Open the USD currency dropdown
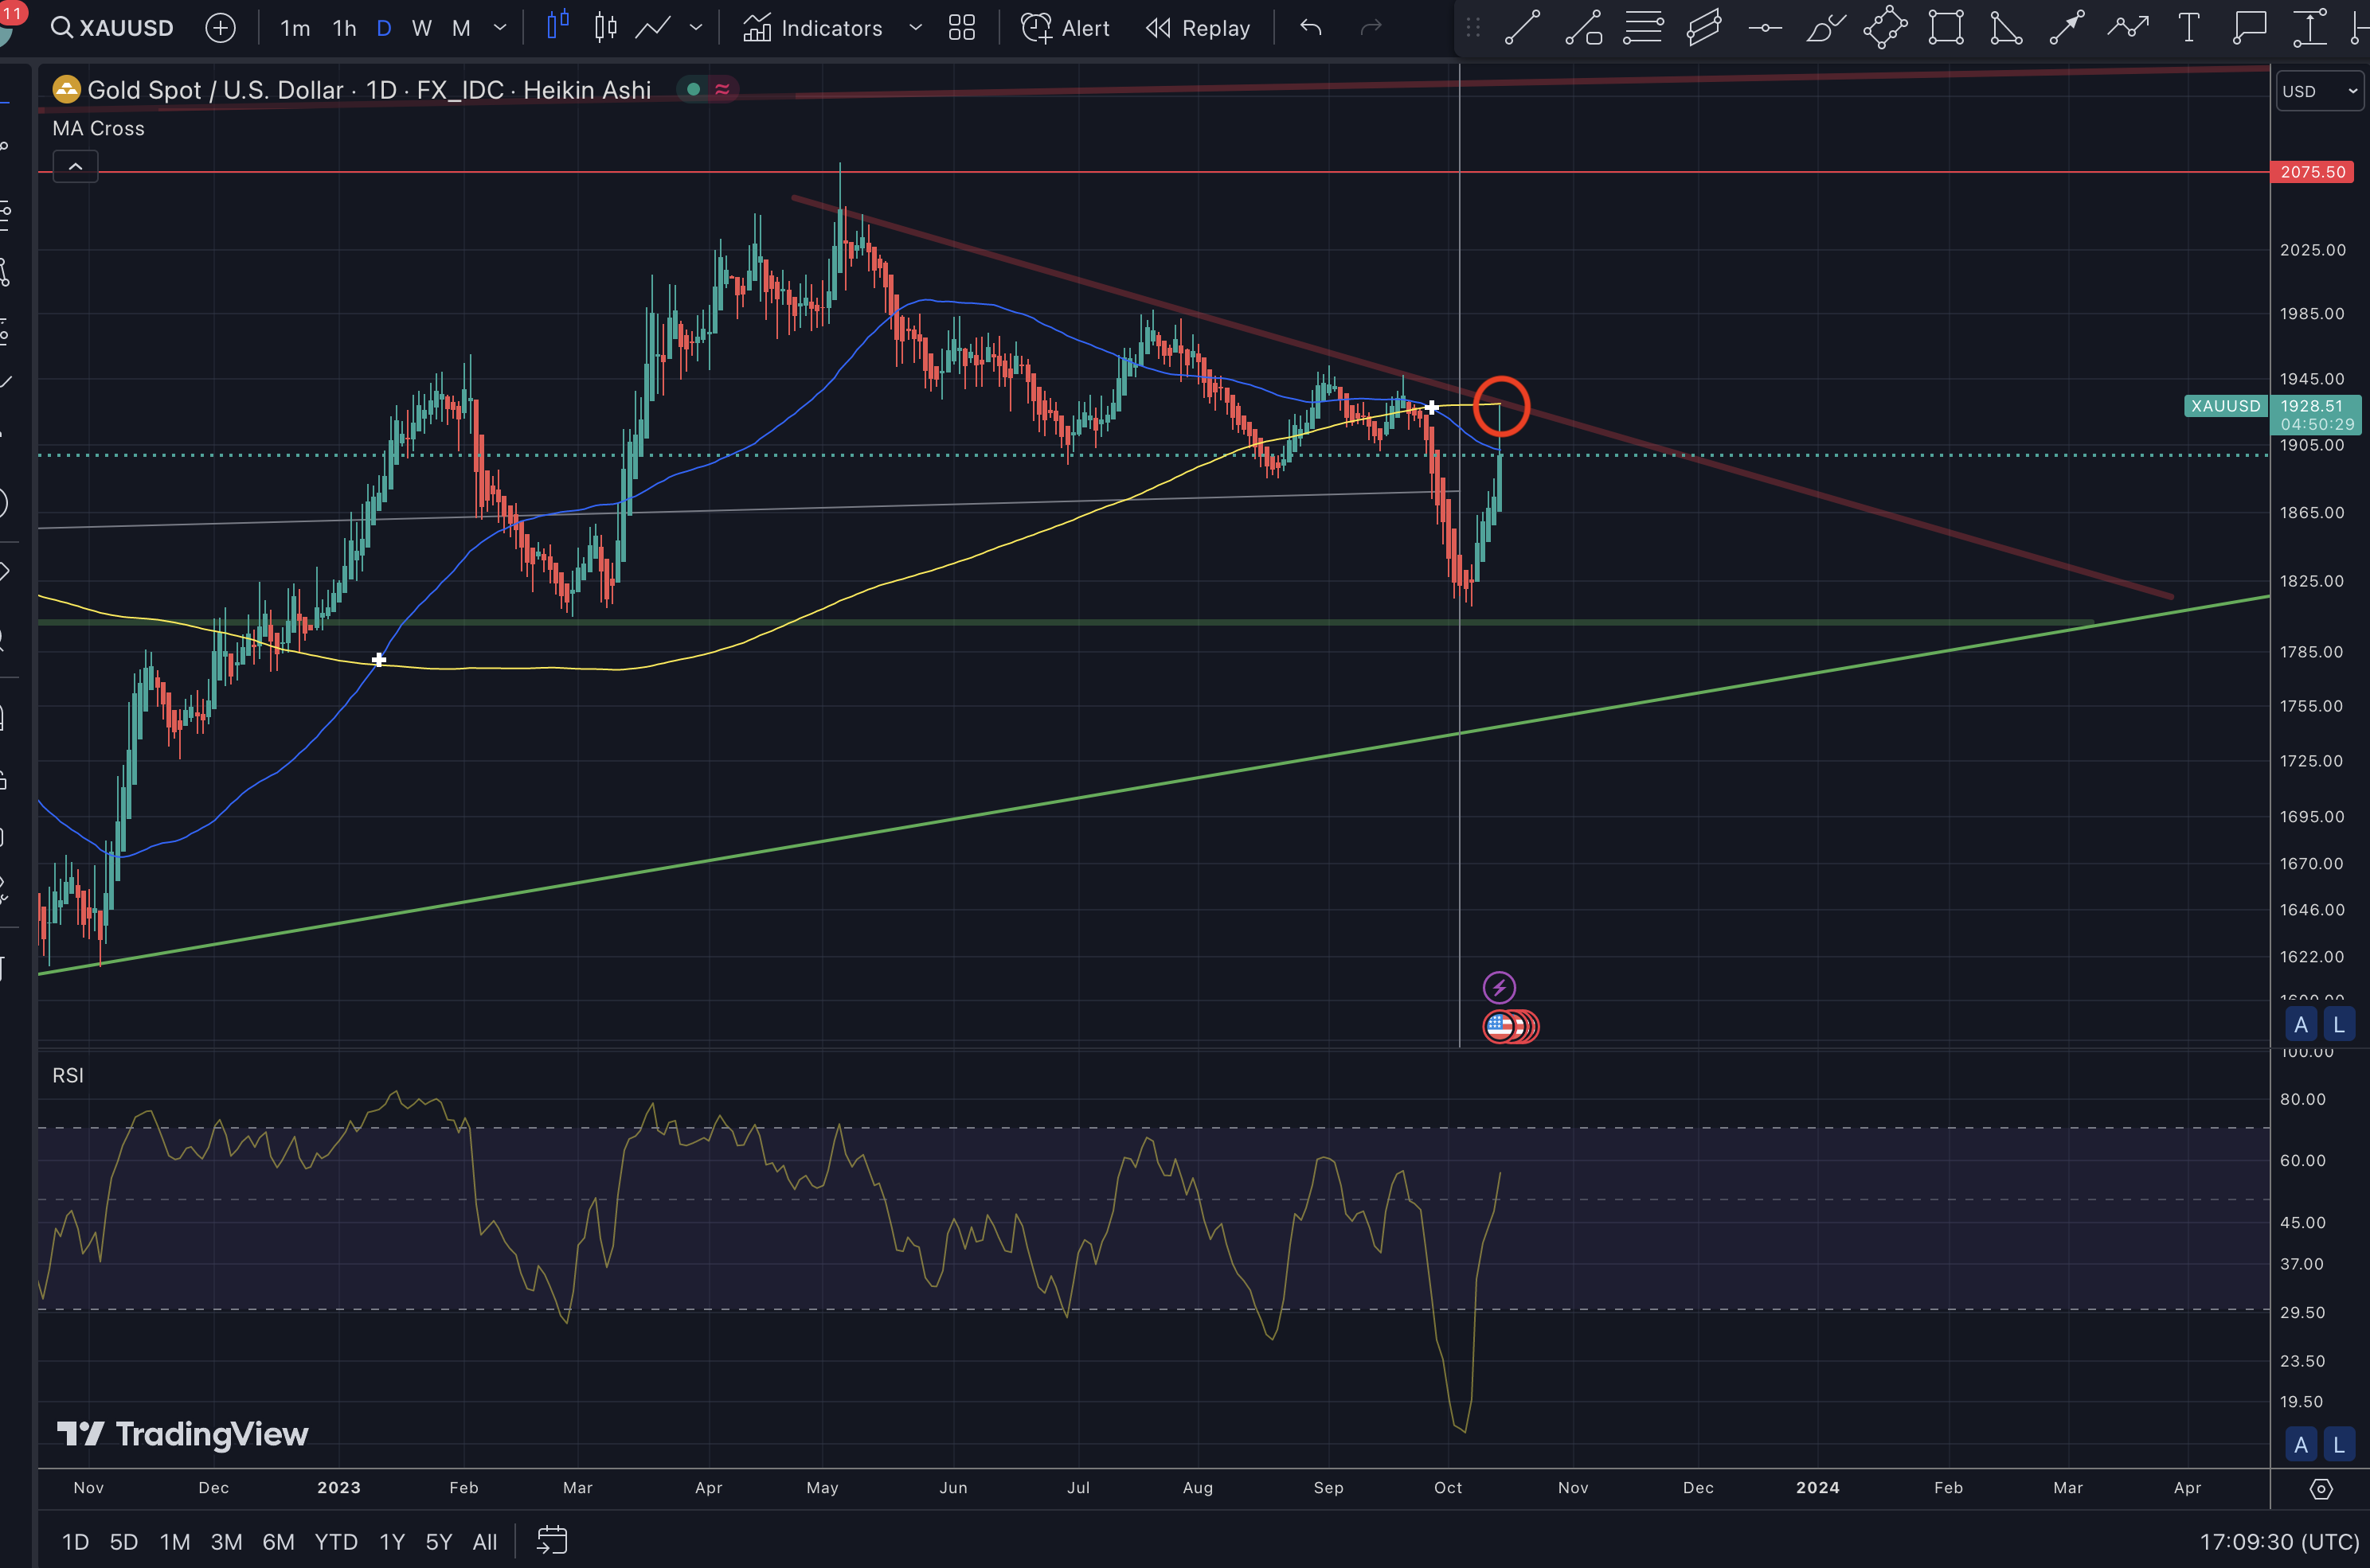 tap(2319, 91)
